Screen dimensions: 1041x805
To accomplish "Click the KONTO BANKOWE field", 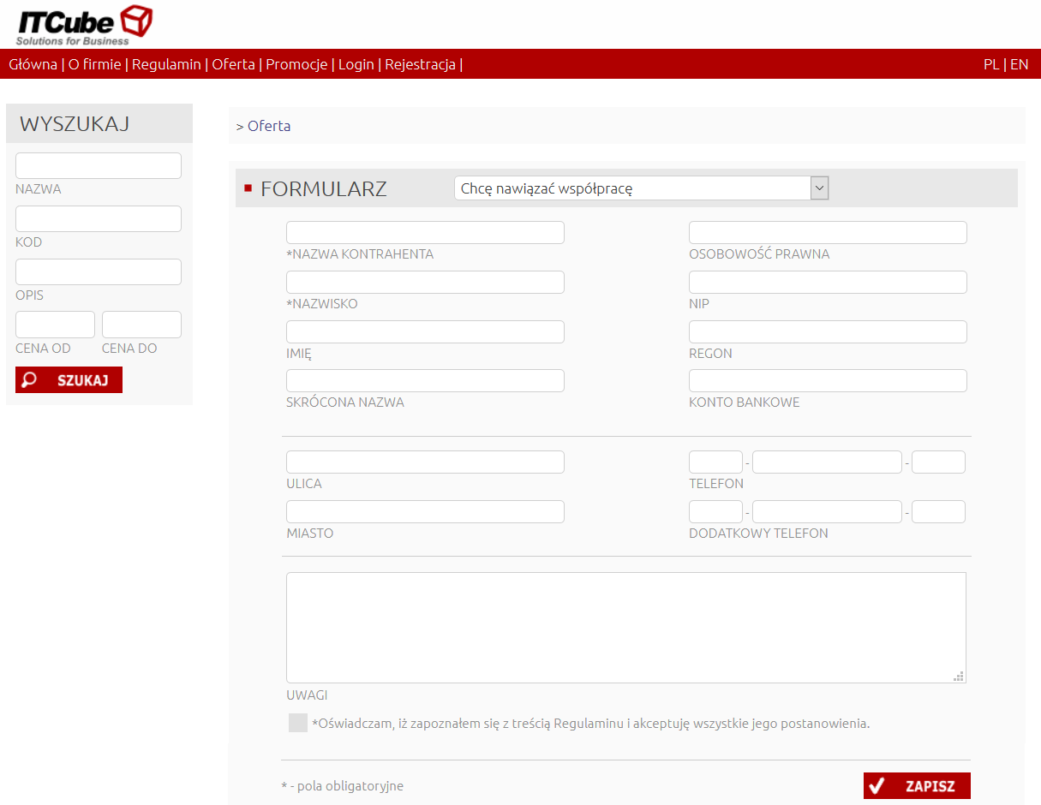I will click(x=828, y=381).
